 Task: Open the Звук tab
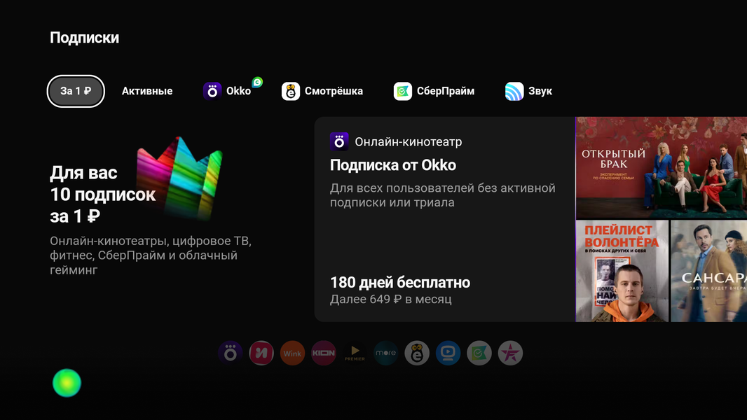point(529,91)
